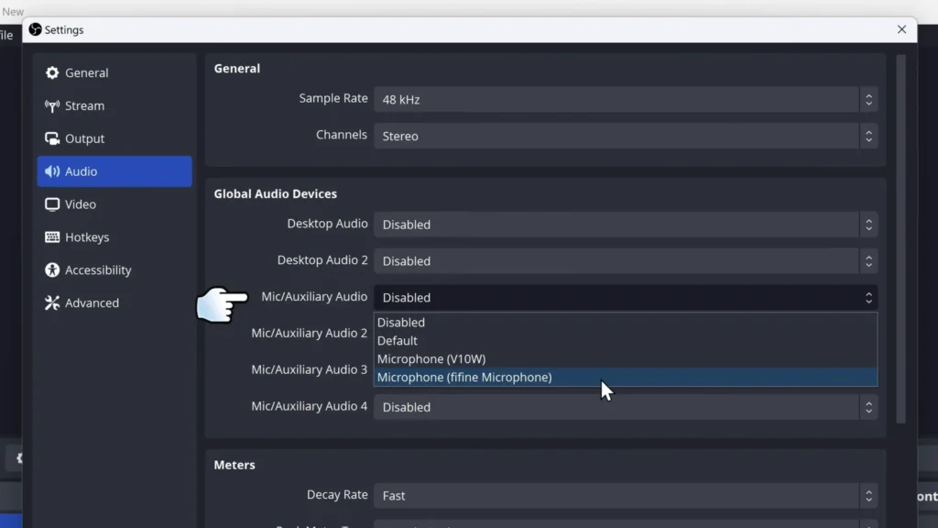Image resolution: width=938 pixels, height=528 pixels.
Task: Click the OBS logo in Settings title bar
Action: [36, 29]
